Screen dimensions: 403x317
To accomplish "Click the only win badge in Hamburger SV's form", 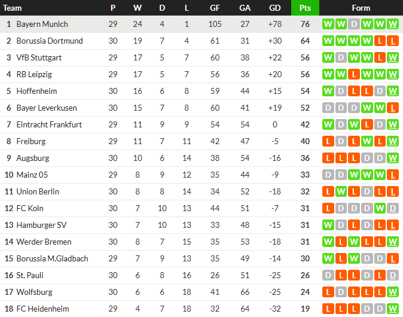I will click(328, 225).
